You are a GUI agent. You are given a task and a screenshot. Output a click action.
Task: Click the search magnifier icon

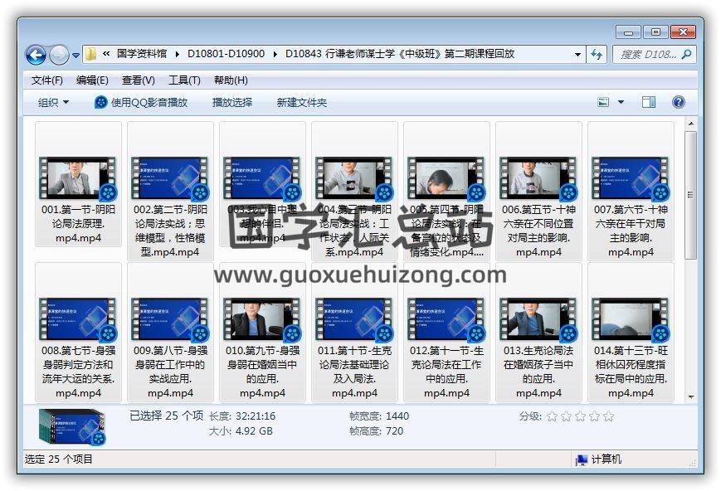686,54
